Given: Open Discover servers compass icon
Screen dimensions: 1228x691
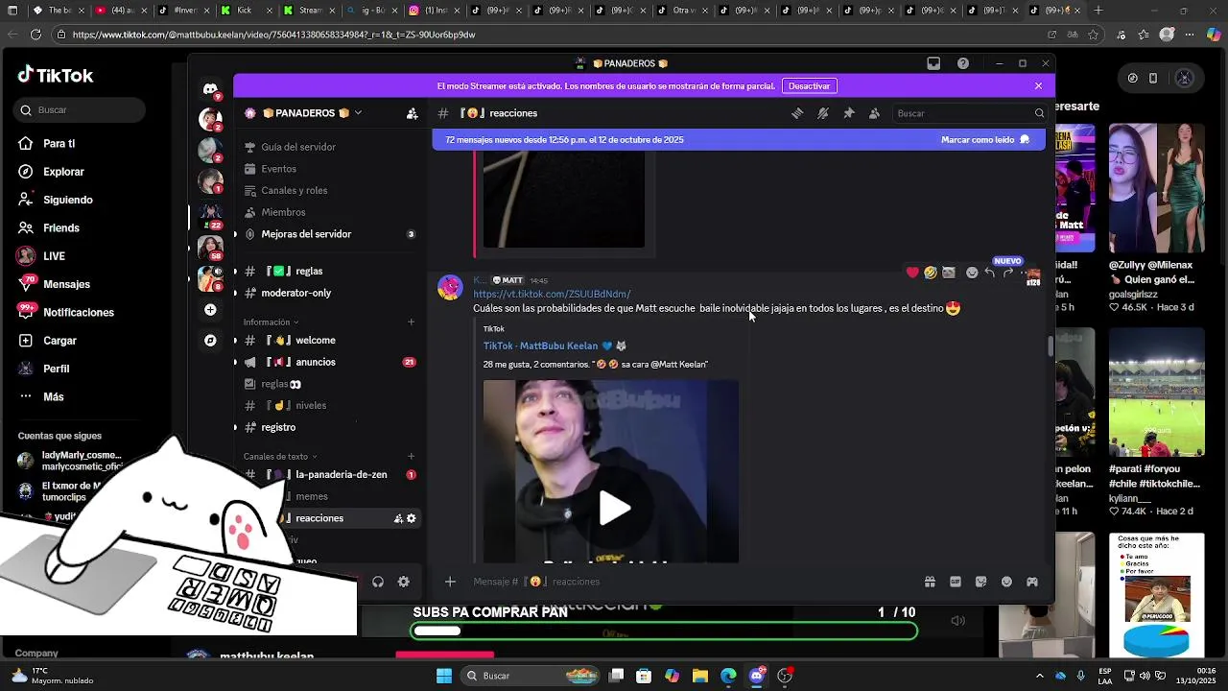Looking at the screenshot, I should click(210, 341).
